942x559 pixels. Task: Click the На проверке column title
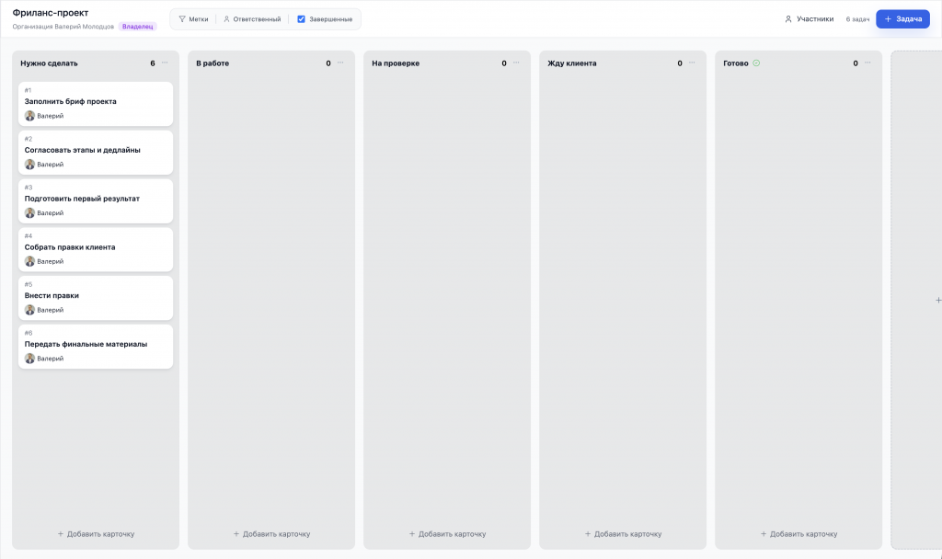coord(396,63)
